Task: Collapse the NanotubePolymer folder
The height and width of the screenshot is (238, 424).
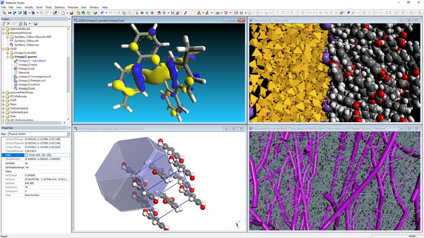Action: [3, 33]
